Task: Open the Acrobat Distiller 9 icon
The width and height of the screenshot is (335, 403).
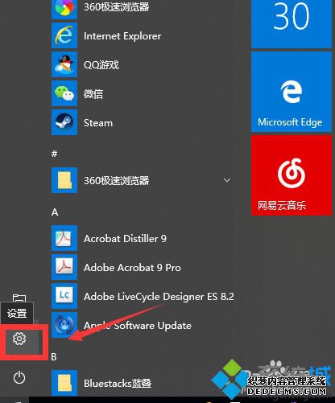Action: pyautogui.click(x=64, y=238)
